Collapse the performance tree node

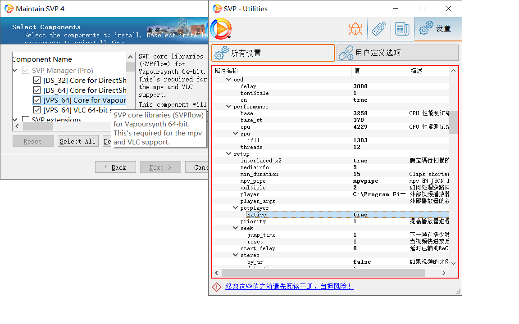click(228, 107)
